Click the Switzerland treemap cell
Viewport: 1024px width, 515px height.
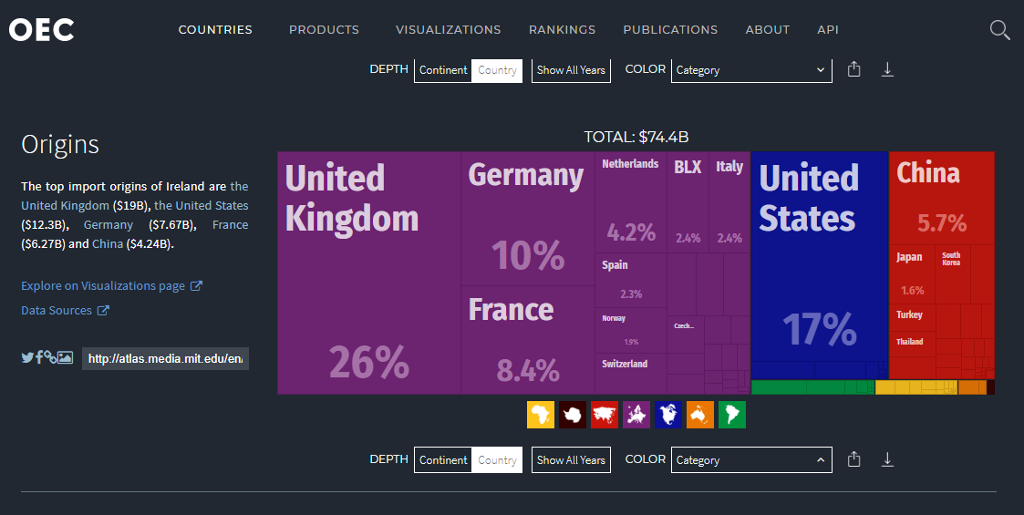point(631,374)
